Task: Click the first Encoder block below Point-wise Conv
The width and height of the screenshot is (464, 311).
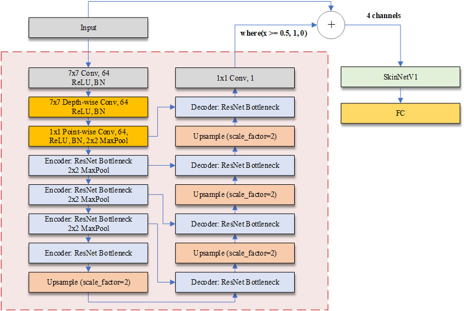Action: pos(88,165)
